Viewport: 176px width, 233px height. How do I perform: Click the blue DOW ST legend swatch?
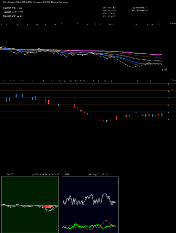[x=4, y=8]
